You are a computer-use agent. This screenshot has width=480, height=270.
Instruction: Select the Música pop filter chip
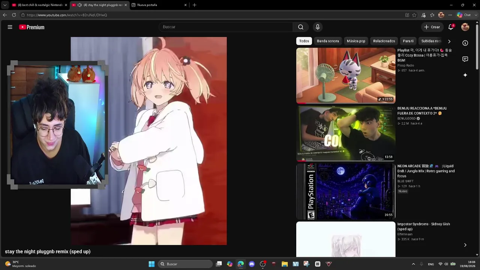point(356,41)
